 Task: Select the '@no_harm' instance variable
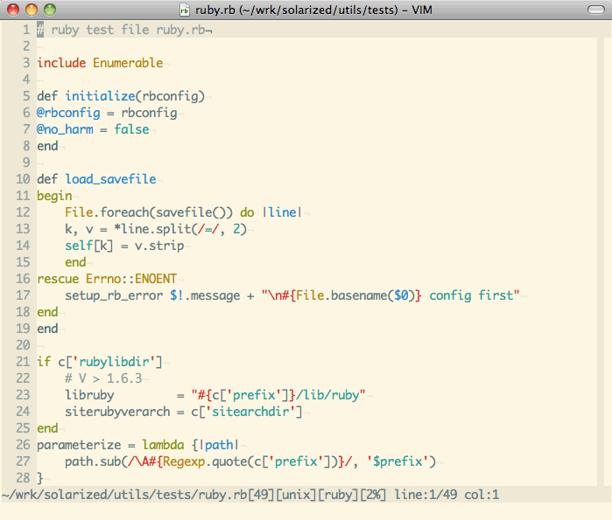pos(65,129)
